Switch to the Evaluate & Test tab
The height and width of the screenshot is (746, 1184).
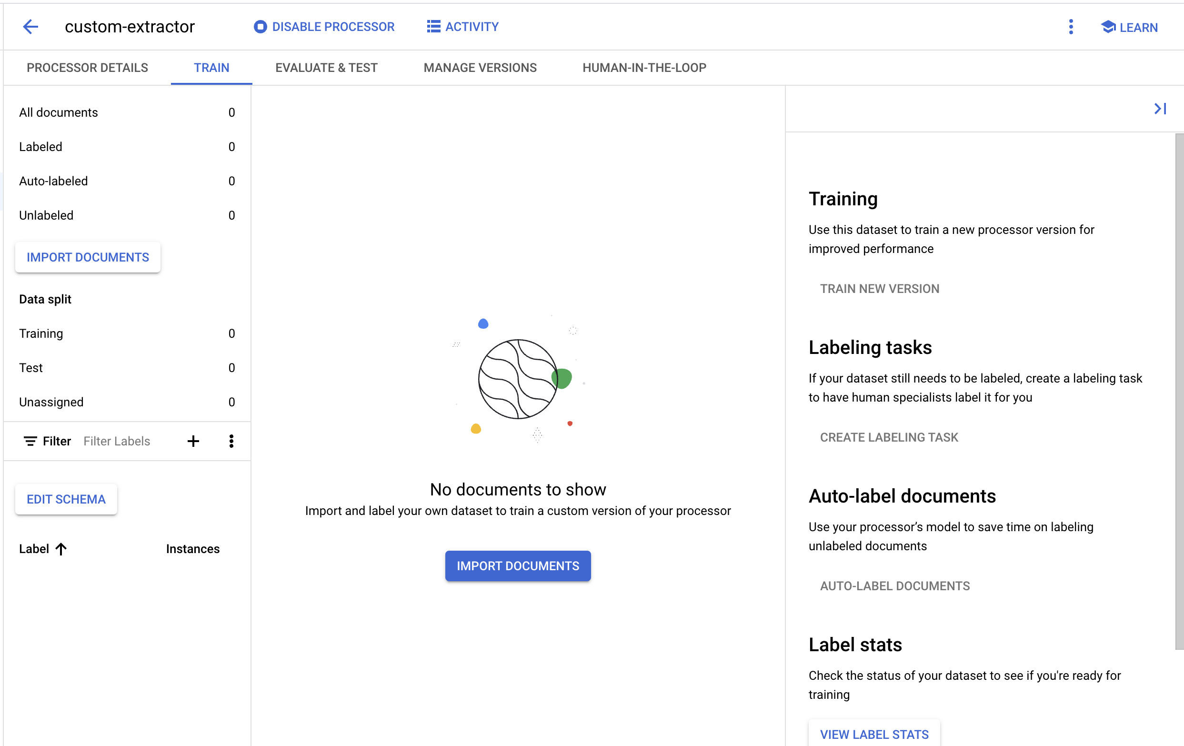tap(327, 67)
